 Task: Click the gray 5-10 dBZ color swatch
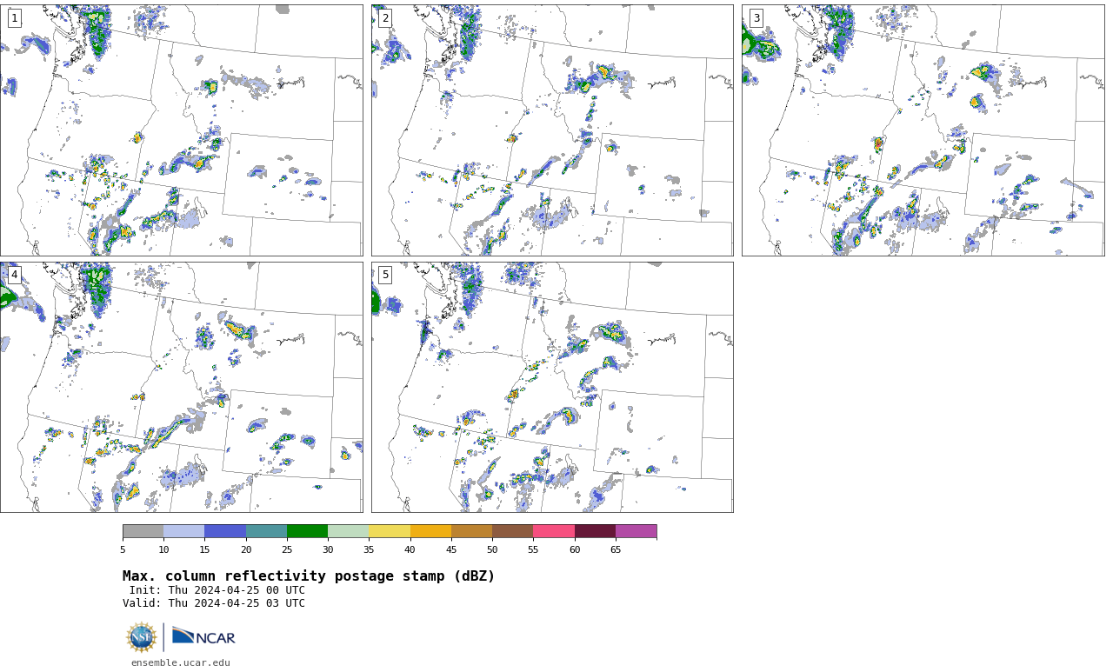coord(143,531)
